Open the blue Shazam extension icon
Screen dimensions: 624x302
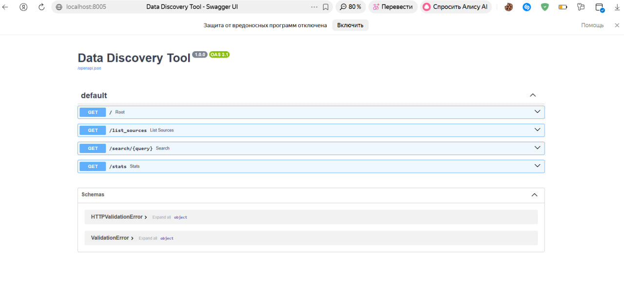pos(527,7)
